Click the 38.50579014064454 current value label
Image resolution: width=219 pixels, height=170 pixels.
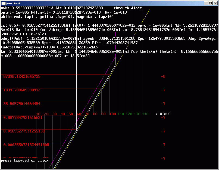coord(22,104)
